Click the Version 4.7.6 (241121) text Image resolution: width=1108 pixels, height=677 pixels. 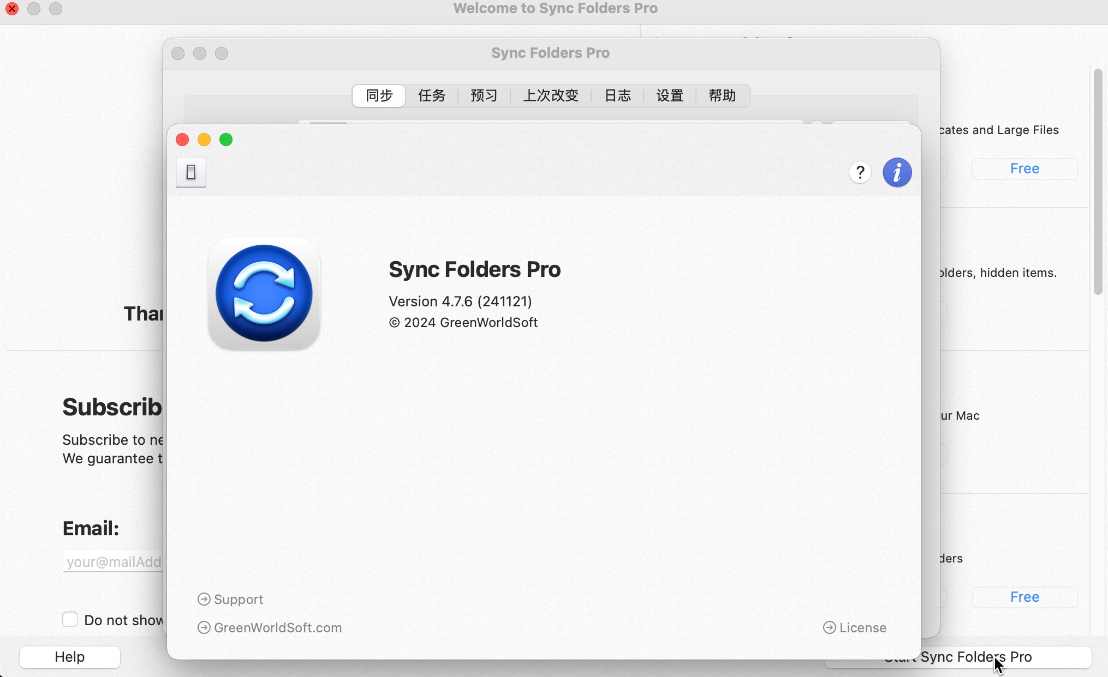[460, 301]
